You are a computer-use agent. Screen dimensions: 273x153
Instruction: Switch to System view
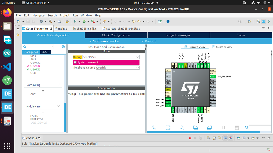click(x=222, y=47)
